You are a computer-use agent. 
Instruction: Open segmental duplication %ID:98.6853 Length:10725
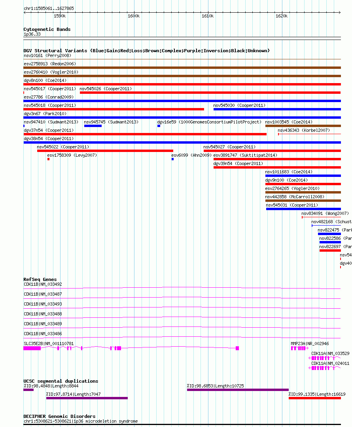click(238, 390)
